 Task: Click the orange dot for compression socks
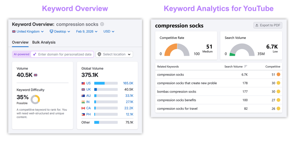pyautogui.click(x=278, y=75)
